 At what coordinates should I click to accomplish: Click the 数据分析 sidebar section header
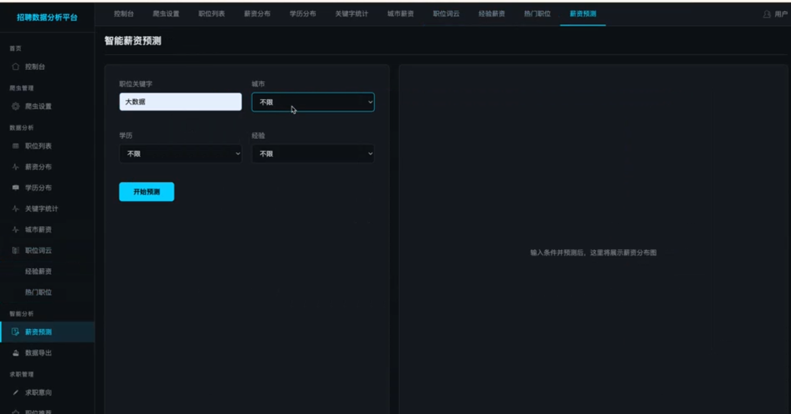pos(22,128)
